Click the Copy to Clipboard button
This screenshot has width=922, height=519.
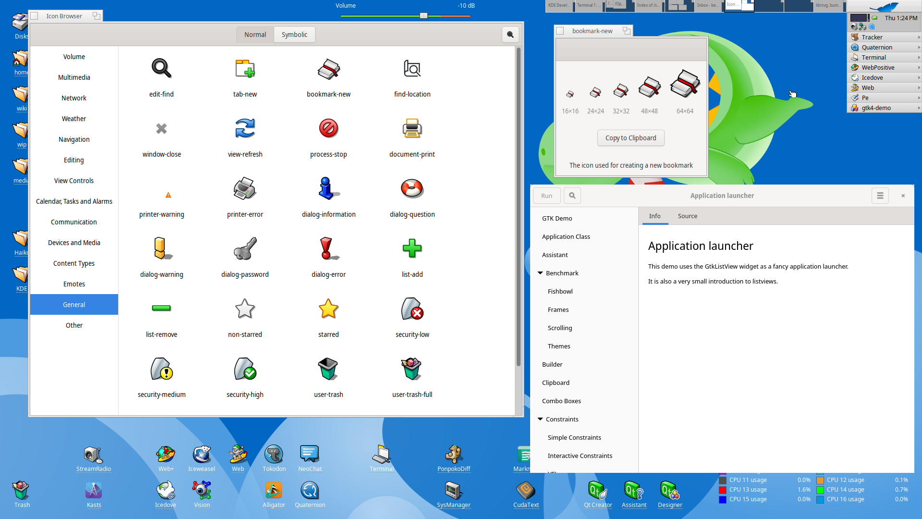coord(631,138)
